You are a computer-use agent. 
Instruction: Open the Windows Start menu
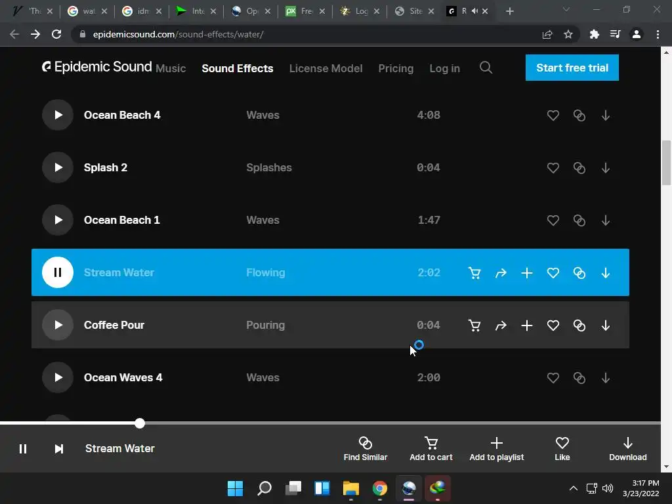click(x=235, y=488)
